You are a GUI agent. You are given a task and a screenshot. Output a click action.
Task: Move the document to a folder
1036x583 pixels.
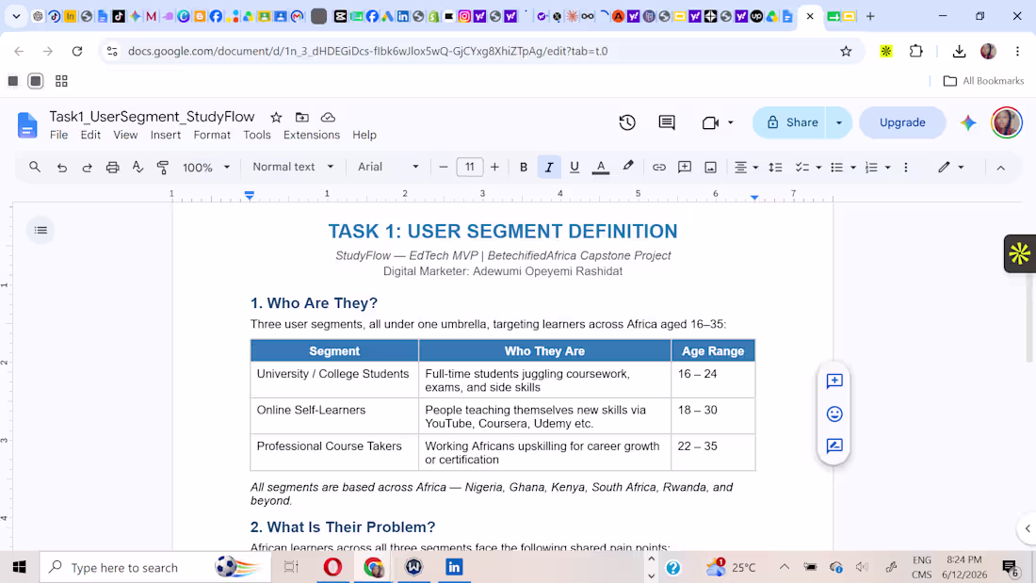point(302,117)
